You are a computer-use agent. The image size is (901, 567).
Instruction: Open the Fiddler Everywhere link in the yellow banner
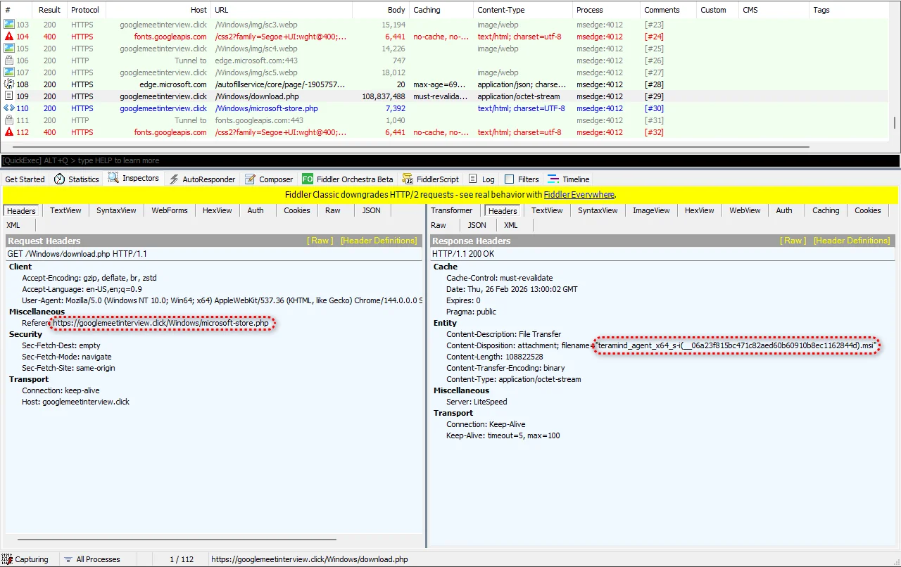click(x=579, y=195)
